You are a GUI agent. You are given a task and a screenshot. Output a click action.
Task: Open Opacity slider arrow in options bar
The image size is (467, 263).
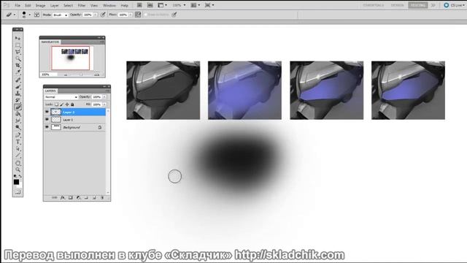[96, 15]
